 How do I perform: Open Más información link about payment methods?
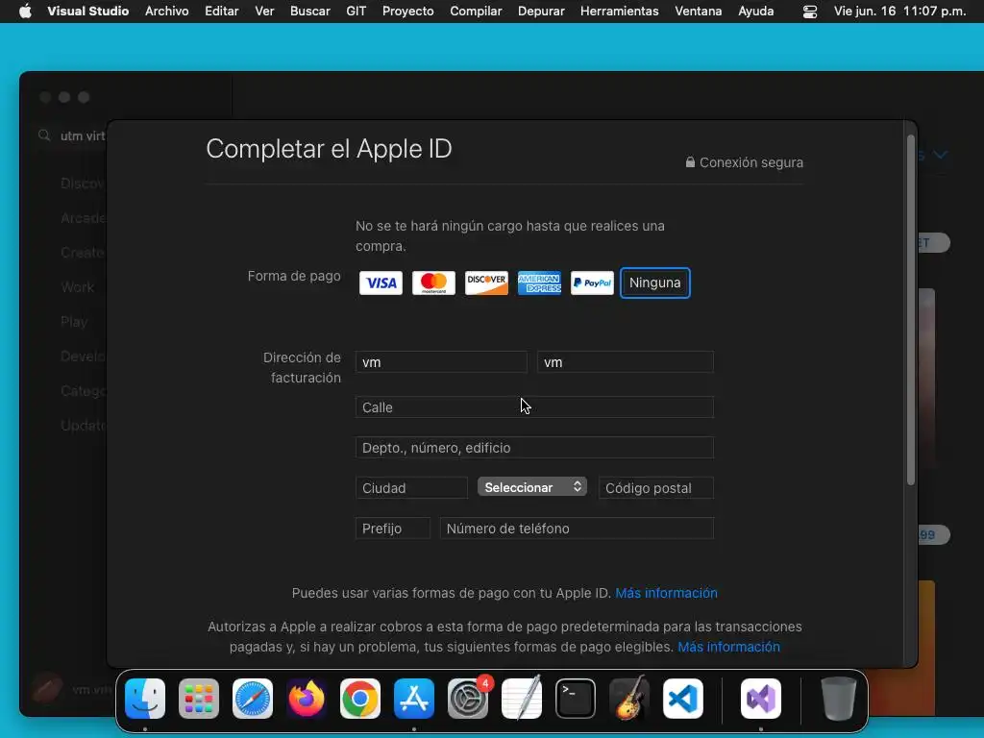tap(666, 593)
